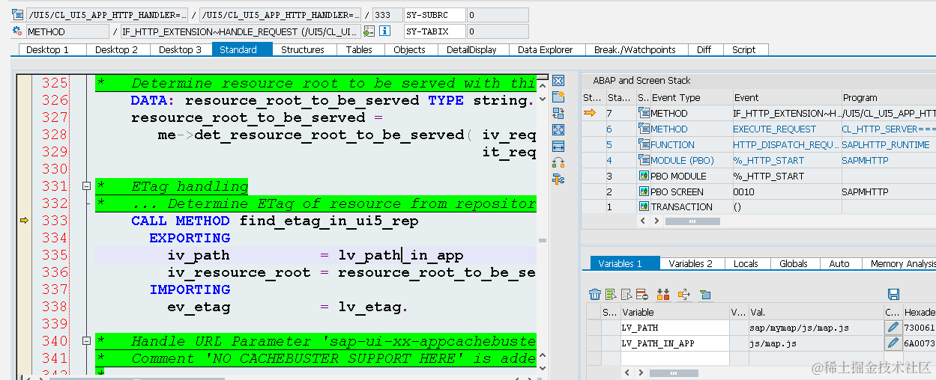
Task: Click CL_HTTP_SERVER program link
Action: point(889,129)
